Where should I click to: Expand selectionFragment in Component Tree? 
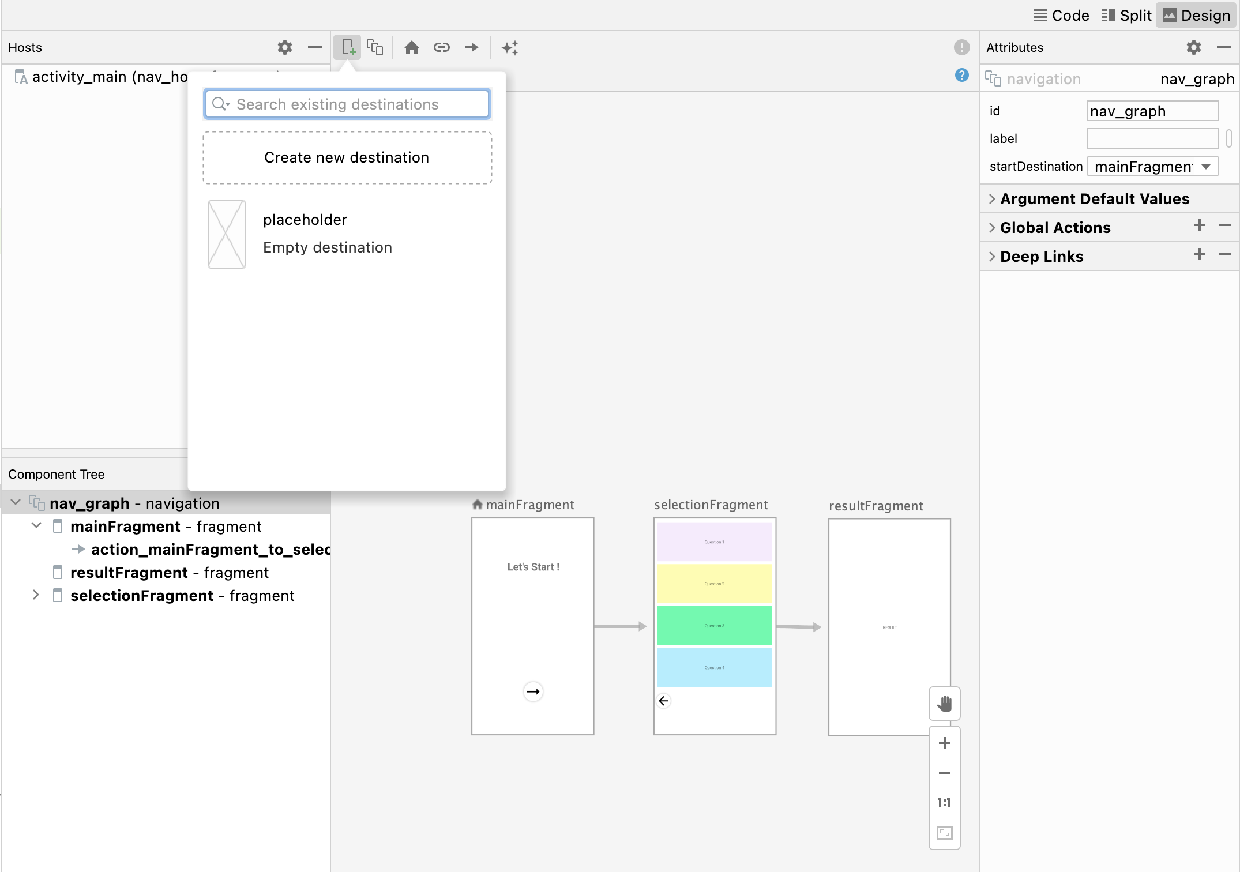pyautogui.click(x=36, y=595)
